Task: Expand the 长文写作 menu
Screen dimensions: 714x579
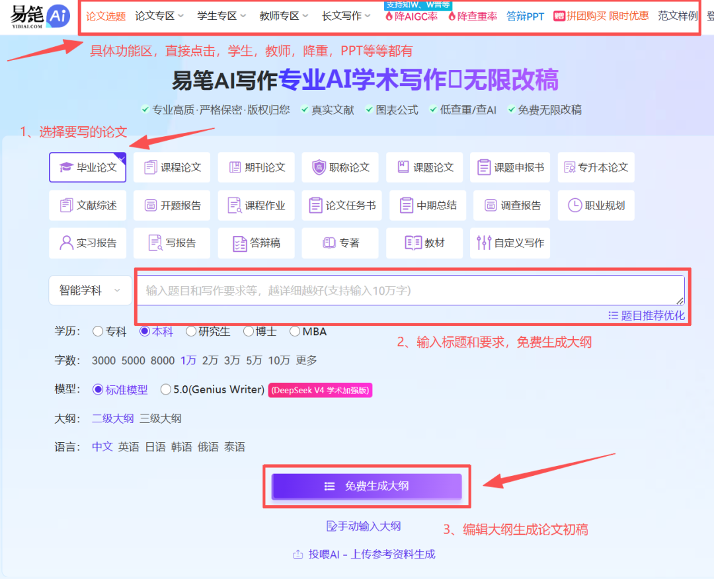Action: tap(346, 16)
